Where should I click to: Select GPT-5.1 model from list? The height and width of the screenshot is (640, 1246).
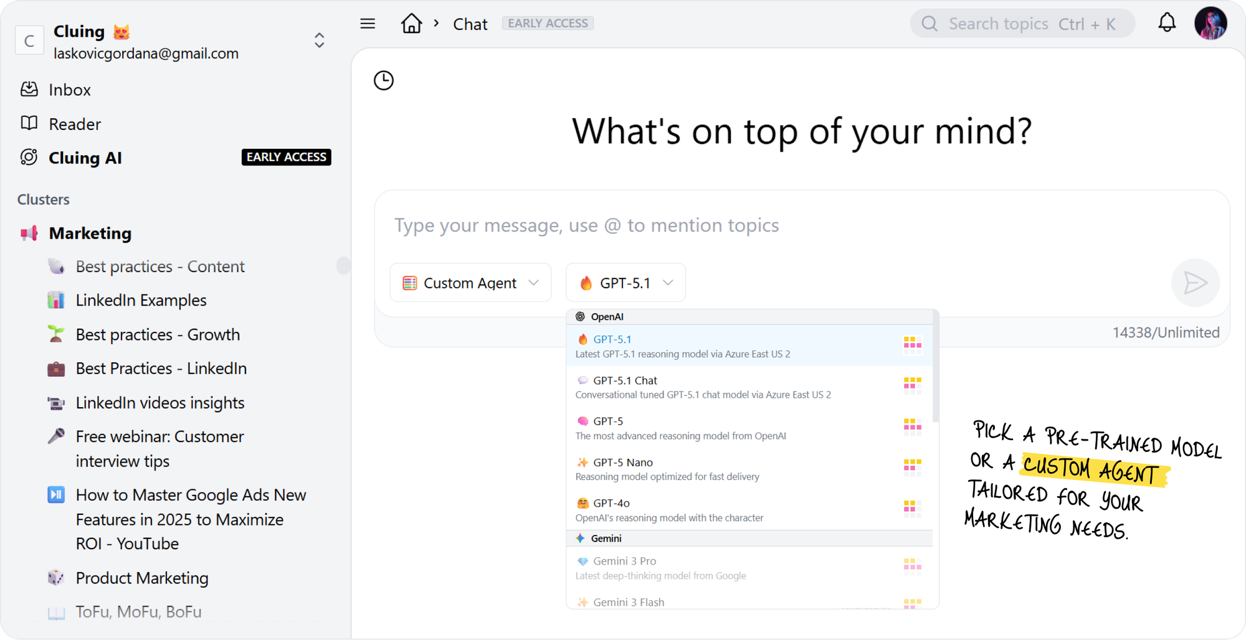tap(749, 346)
